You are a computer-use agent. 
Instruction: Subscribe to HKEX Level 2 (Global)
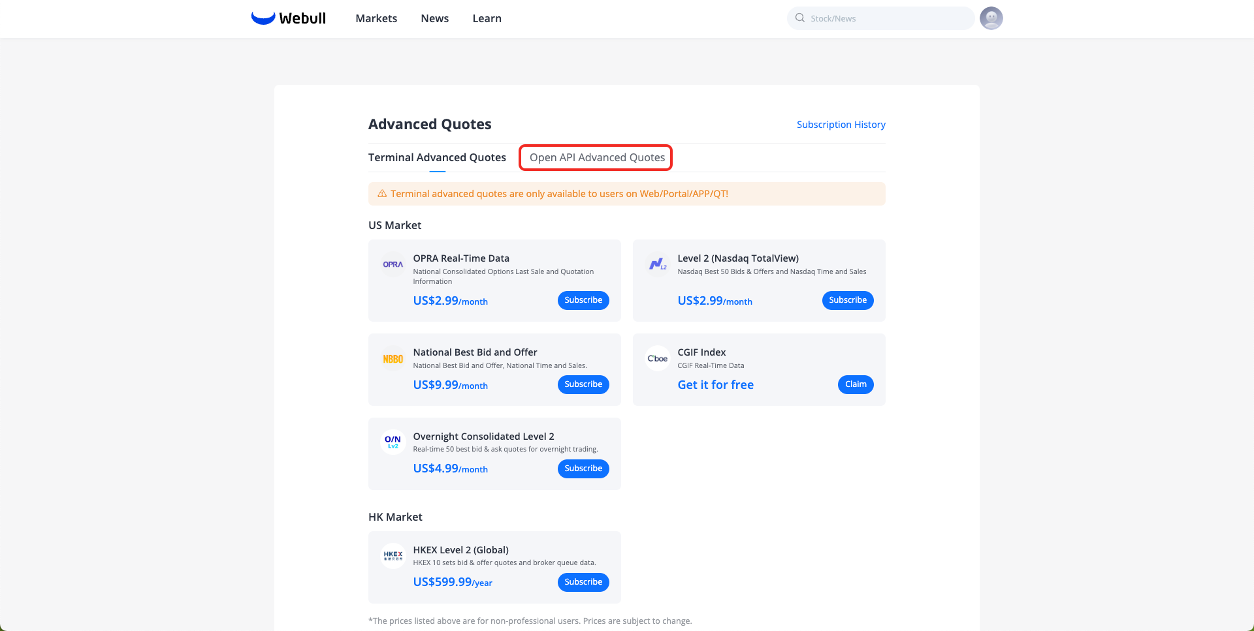pos(583,582)
